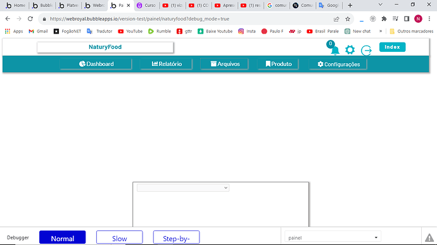
Task: Switch to the Platve browser tab
Action: pos(68,5)
